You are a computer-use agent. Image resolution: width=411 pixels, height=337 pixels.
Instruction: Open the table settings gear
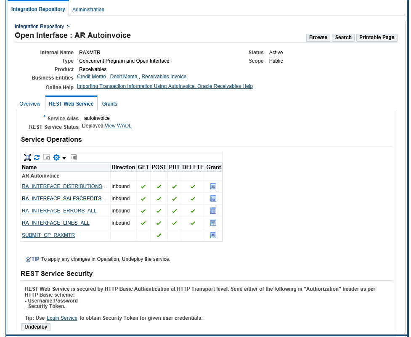pyautogui.click(x=56, y=157)
